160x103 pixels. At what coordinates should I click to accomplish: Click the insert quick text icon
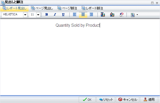[x=132, y=15]
